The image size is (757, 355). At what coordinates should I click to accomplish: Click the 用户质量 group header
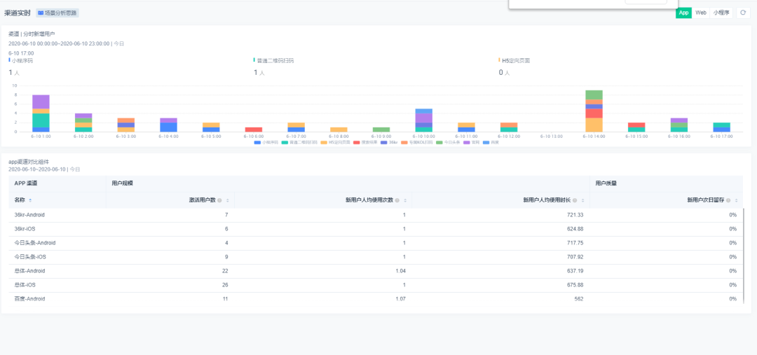pos(606,183)
